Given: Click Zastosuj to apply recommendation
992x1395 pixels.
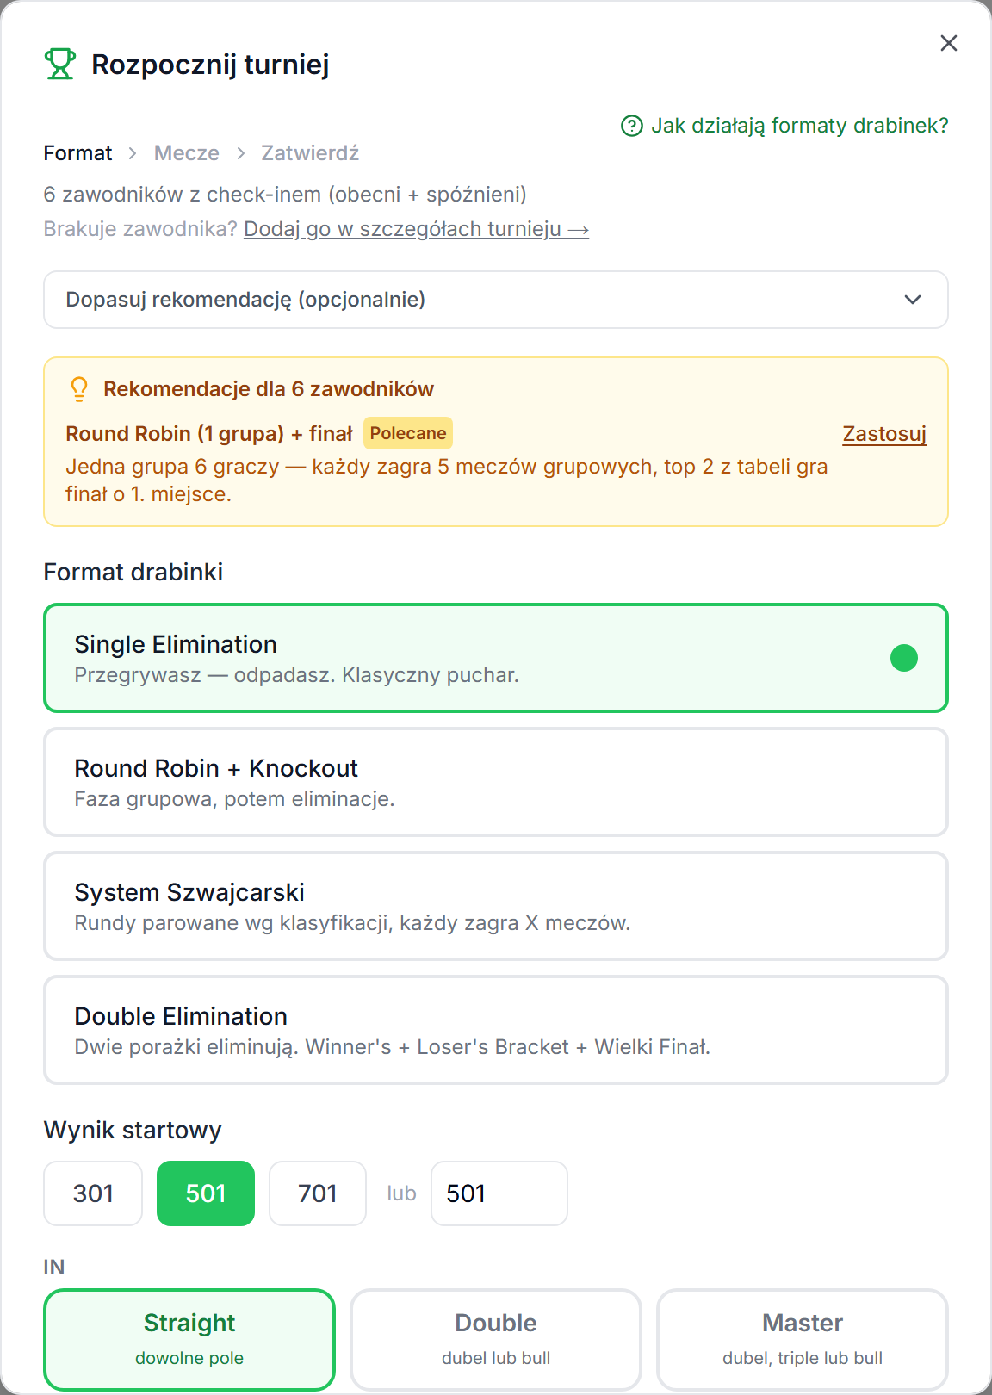Looking at the screenshot, I should [884, 433].
